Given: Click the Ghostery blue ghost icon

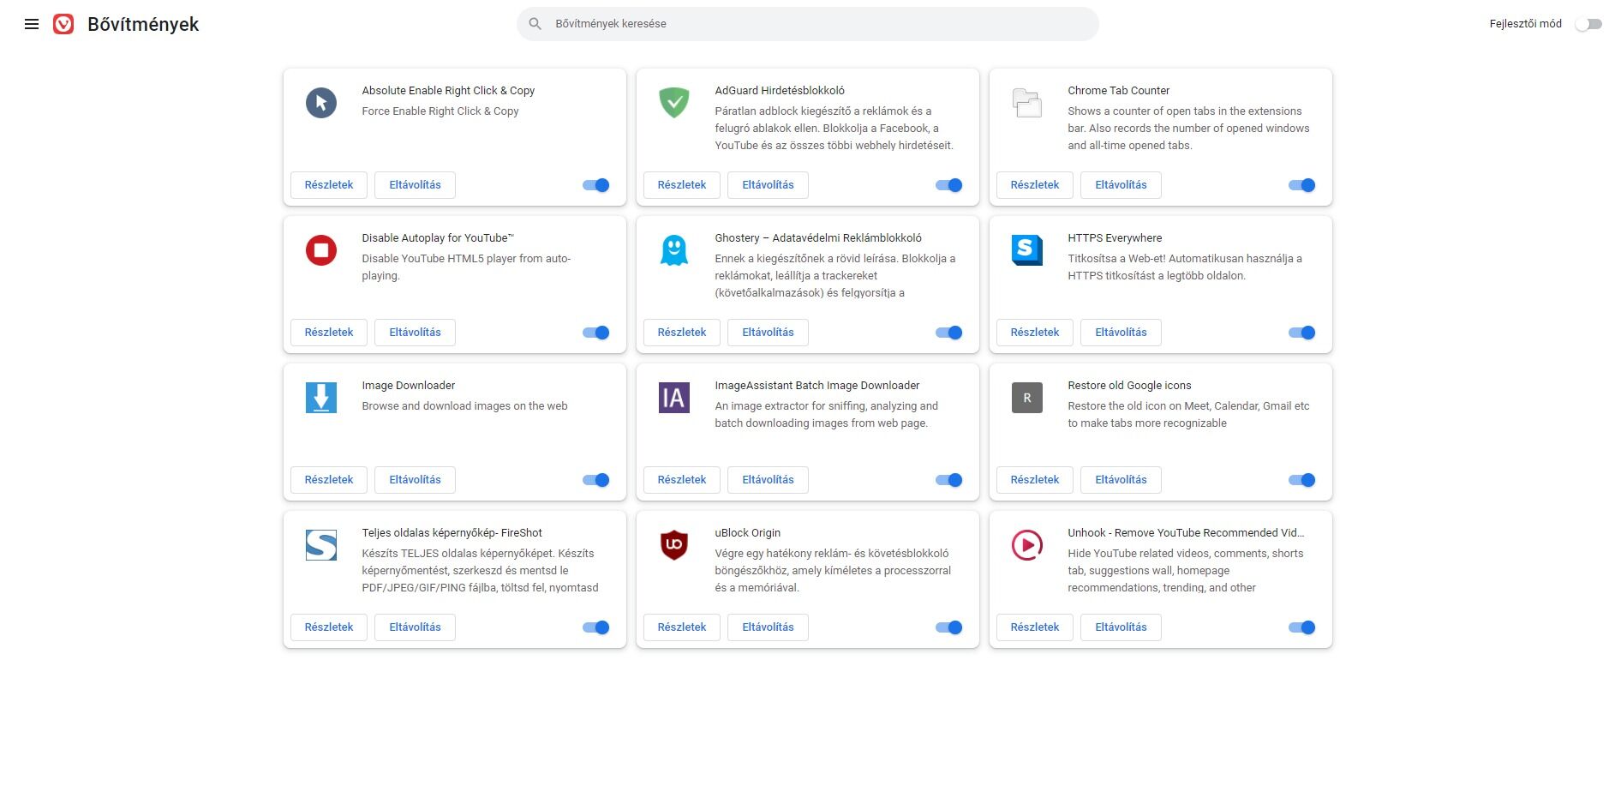Looking at the screenshot, I should click(x=674, y=250).
